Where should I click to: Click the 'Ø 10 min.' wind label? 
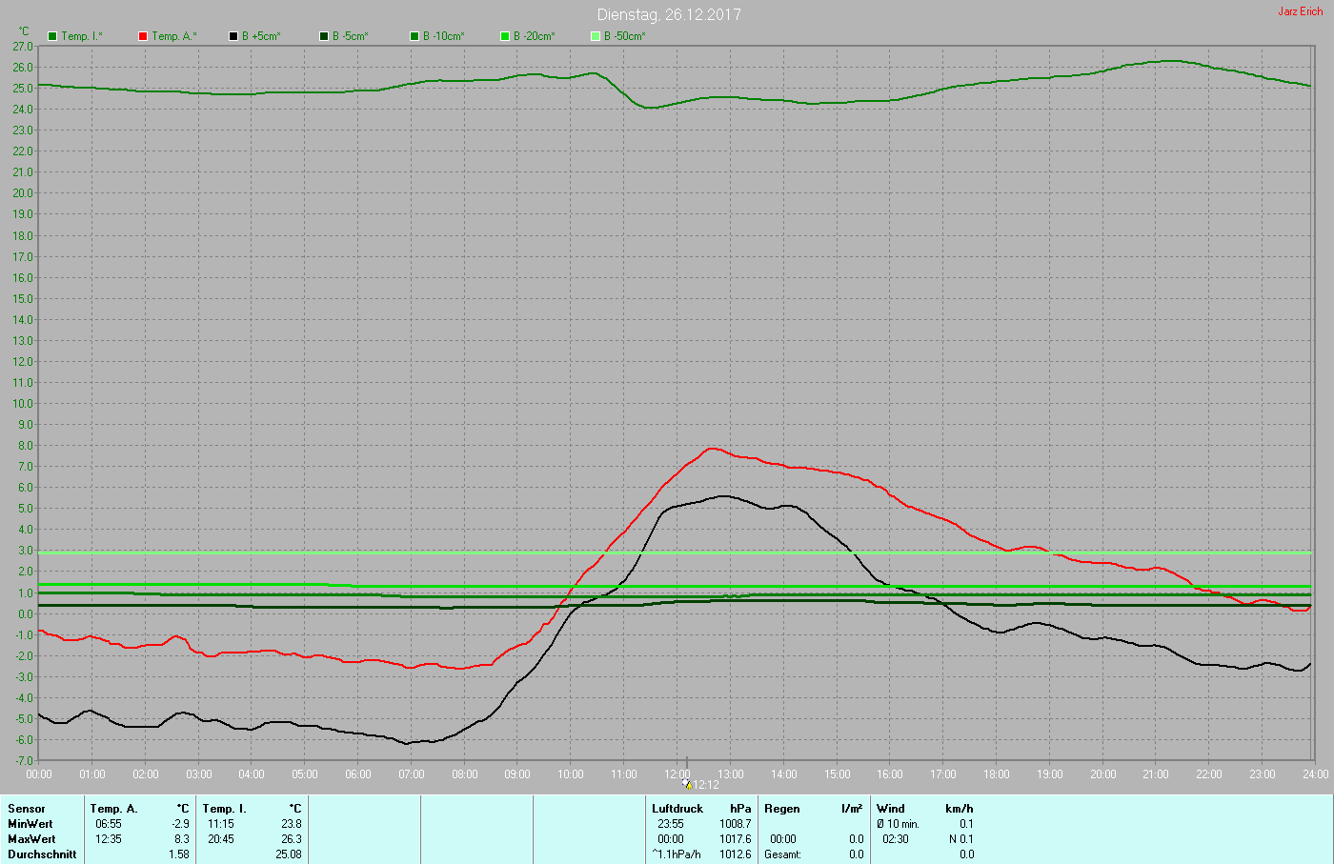click(899, 824)
